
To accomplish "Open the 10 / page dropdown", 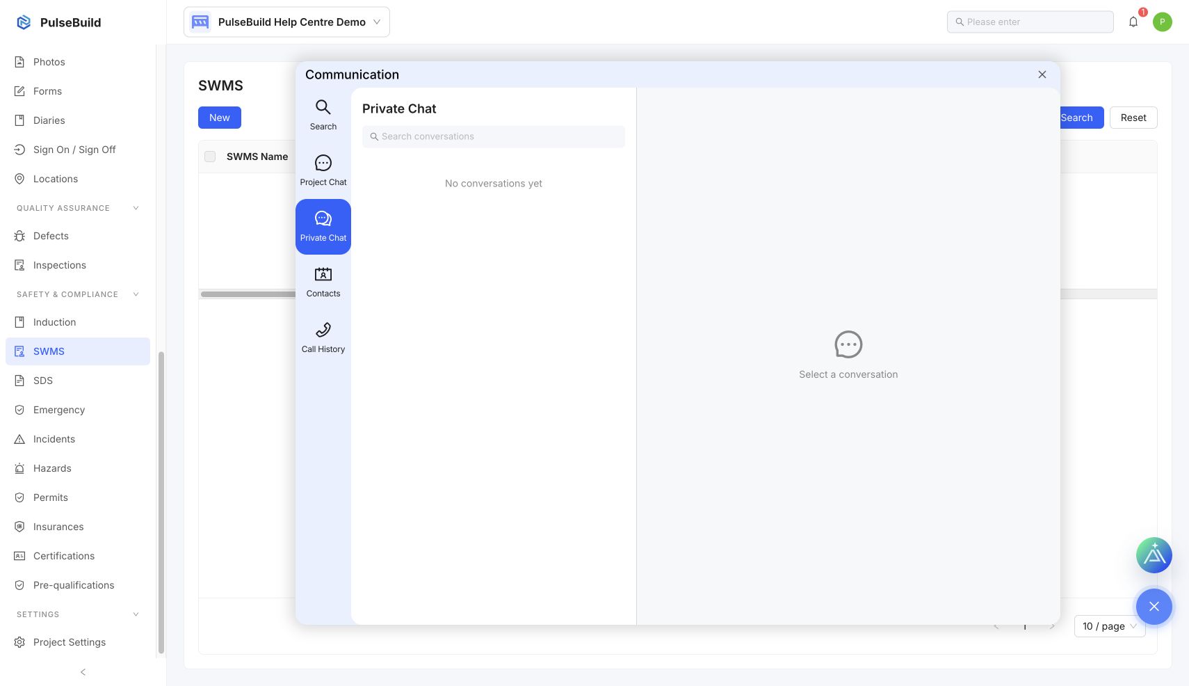I will click(x=1110, y=626).
